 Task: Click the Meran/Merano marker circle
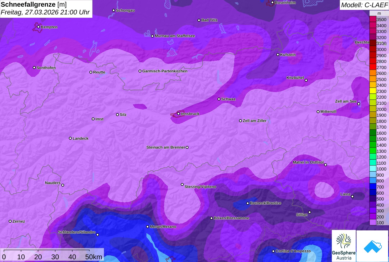point(148,227)
